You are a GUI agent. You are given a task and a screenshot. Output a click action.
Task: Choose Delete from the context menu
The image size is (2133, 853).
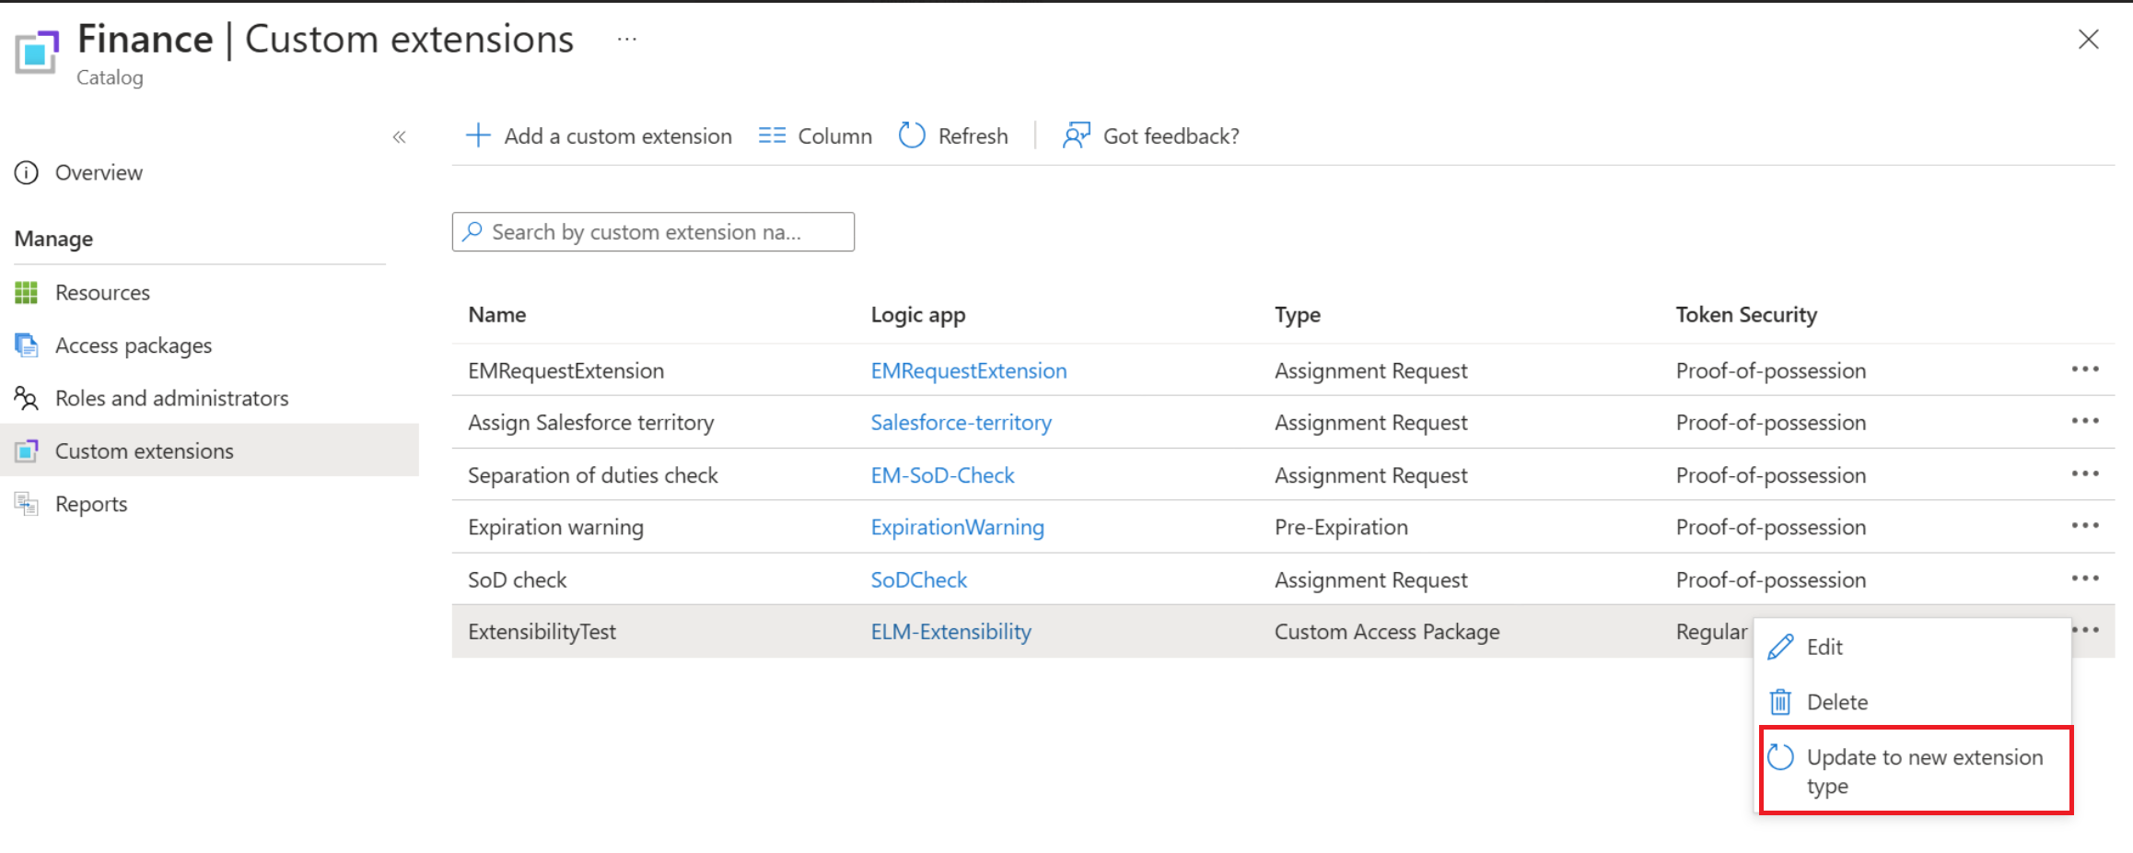[x=1836, y=703]
